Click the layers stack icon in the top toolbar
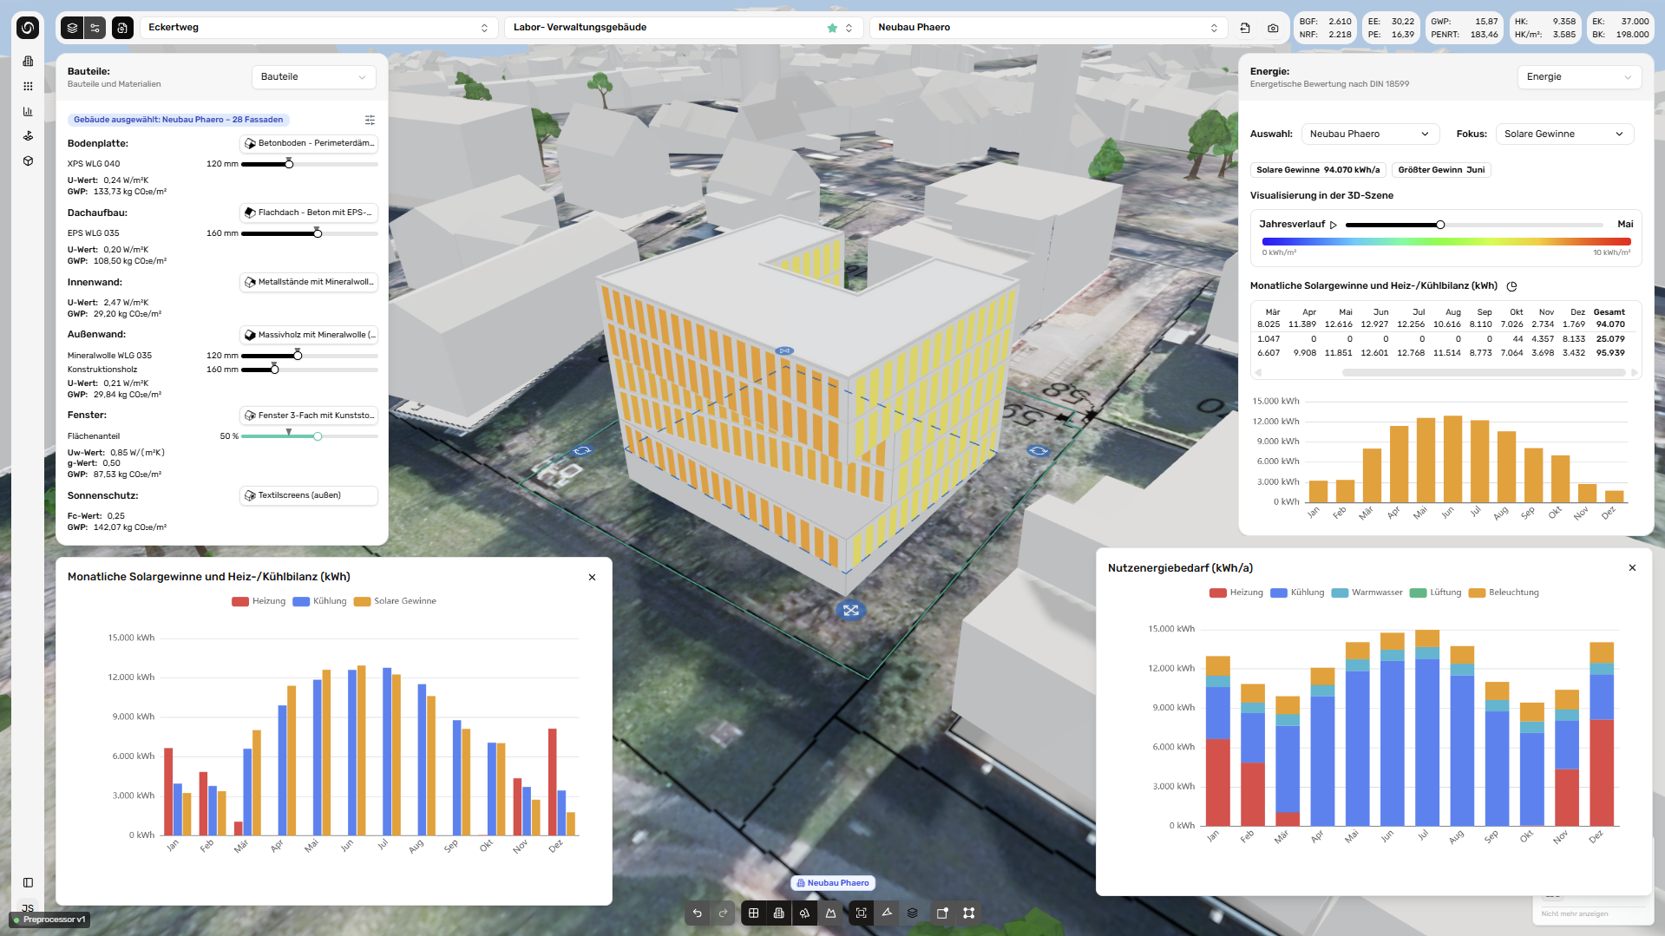This screenshot has width=1665, height=936. [72, 28]
